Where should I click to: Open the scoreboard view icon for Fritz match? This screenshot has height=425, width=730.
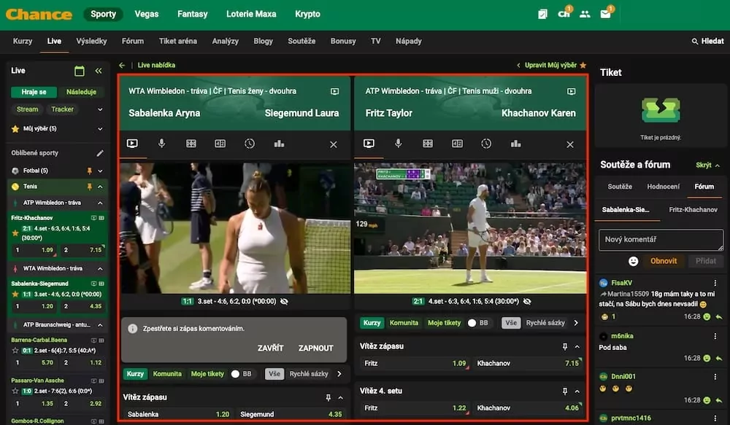point(457,144)
